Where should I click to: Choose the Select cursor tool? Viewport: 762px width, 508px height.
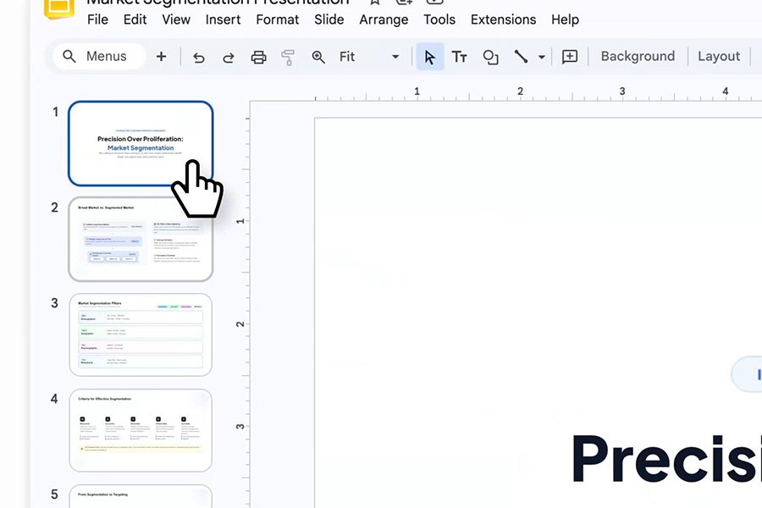[x=430, y=57]
